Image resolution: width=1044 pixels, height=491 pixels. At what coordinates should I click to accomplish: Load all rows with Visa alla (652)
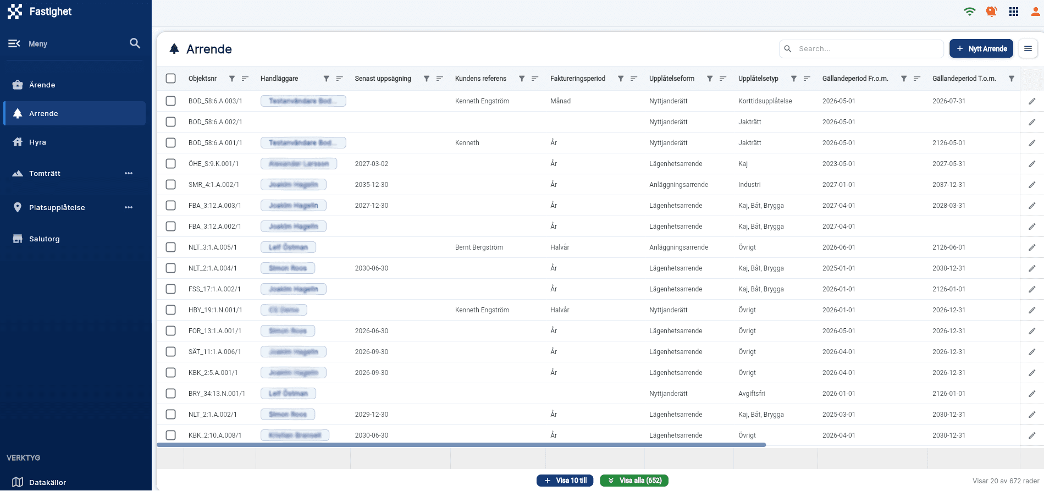[x=634, y=481]
